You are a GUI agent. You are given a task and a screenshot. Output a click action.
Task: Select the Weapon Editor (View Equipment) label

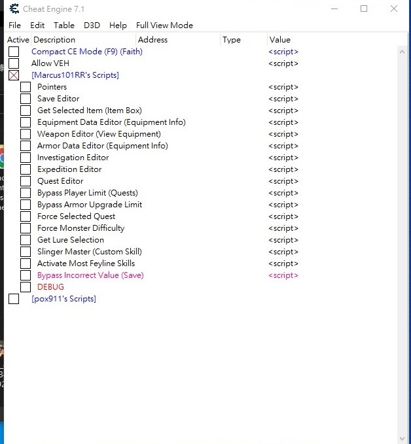click(x=99, y=134)
